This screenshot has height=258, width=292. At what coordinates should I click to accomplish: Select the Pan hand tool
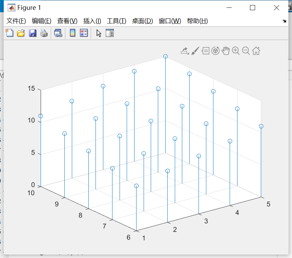point(226,51)
